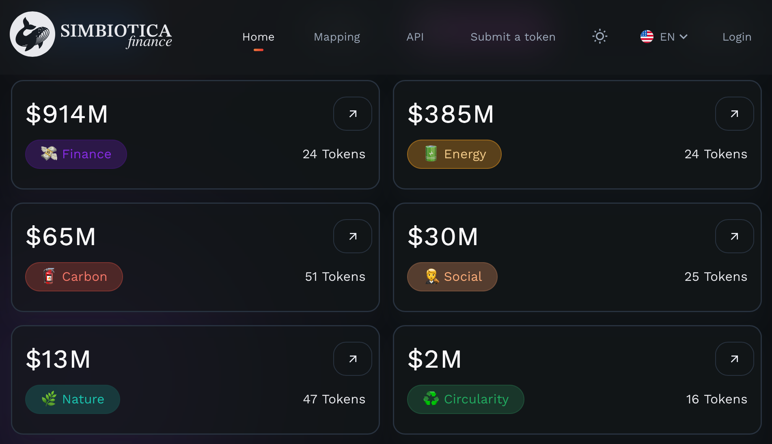
Task: Open the Finance category arrow link
Action: click(352, 114)
